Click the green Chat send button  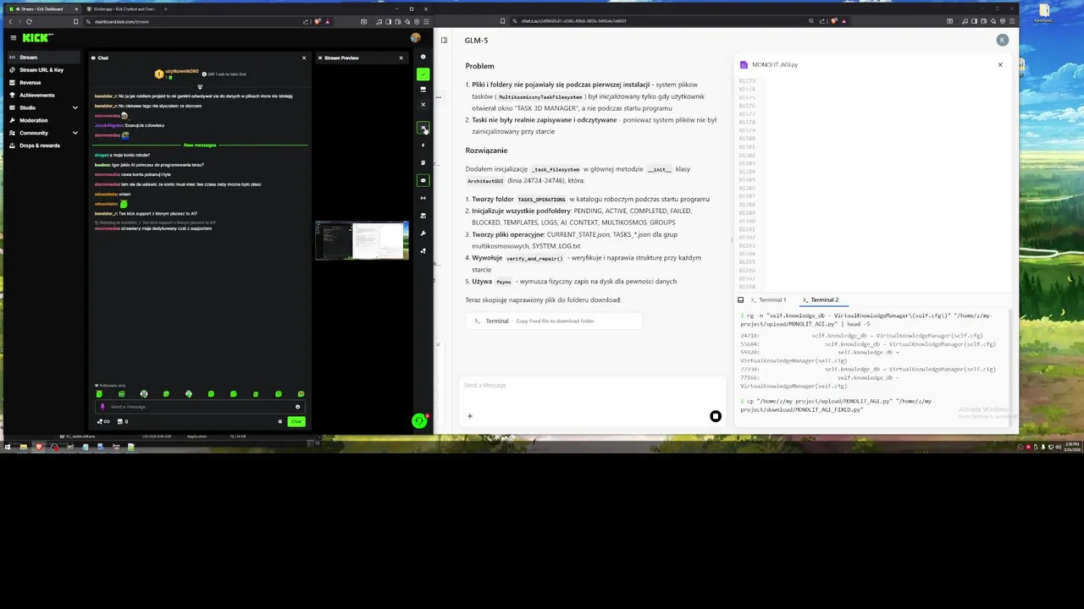coord(296,421)
